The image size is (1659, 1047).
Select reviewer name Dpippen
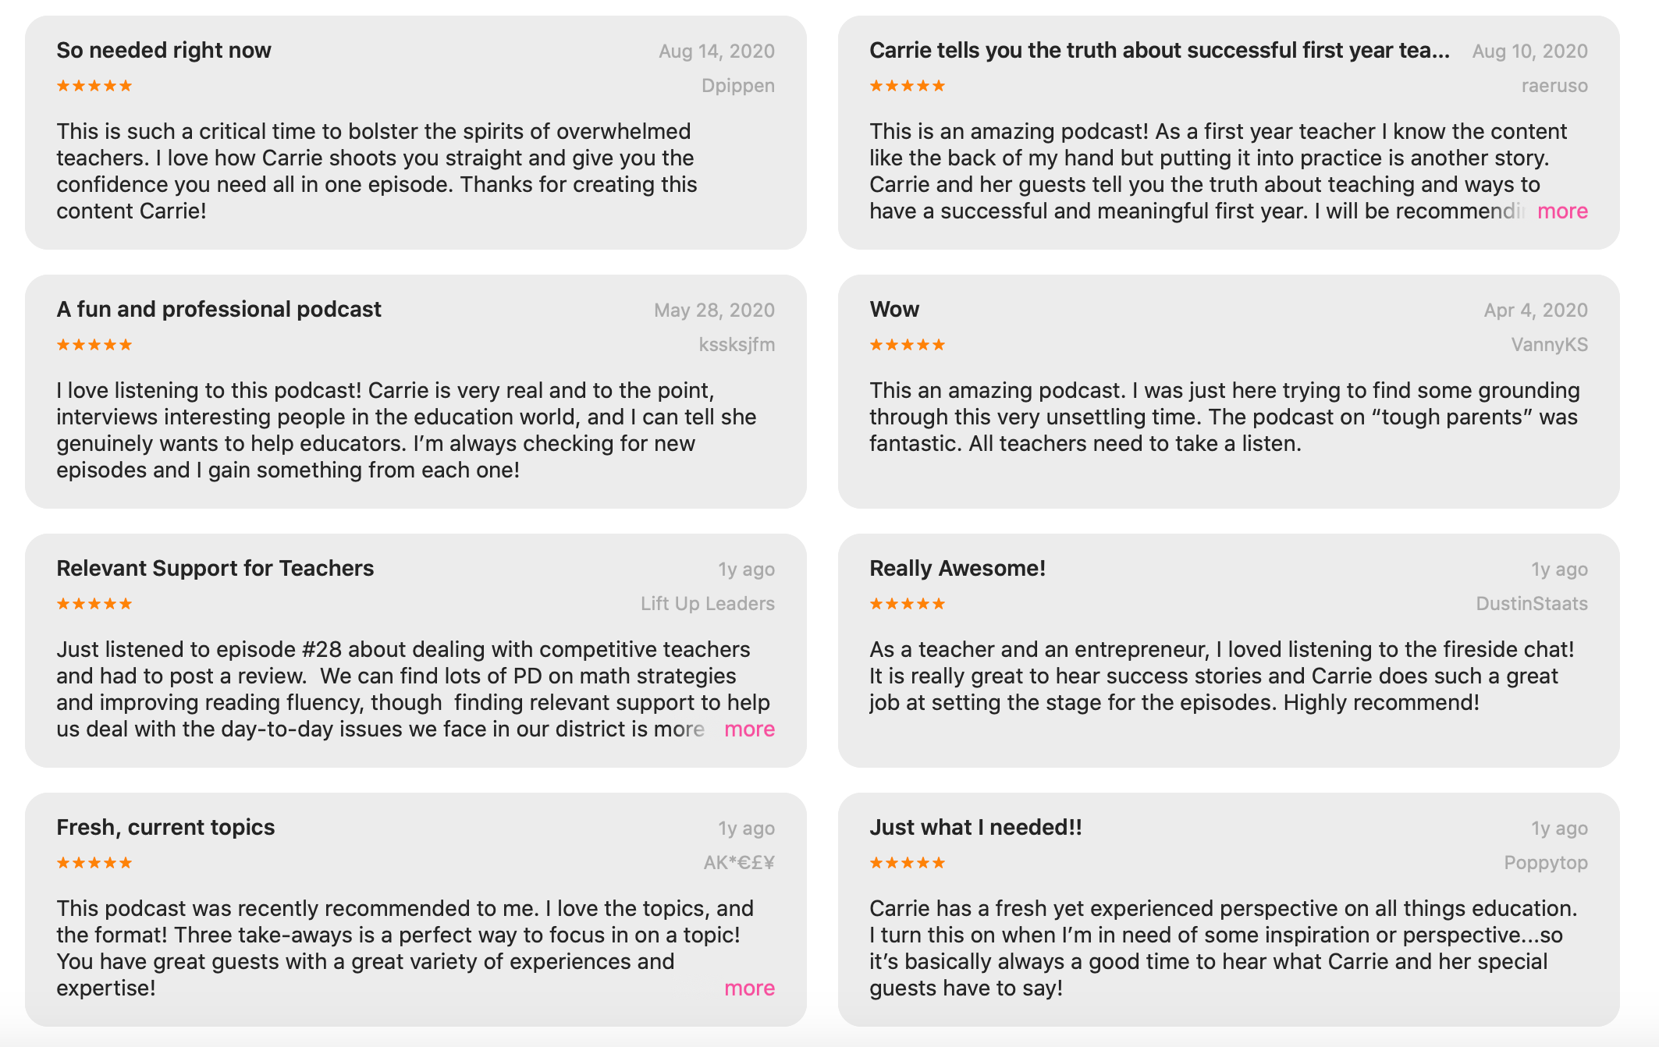pyautogui.click(x=737, y=86)
